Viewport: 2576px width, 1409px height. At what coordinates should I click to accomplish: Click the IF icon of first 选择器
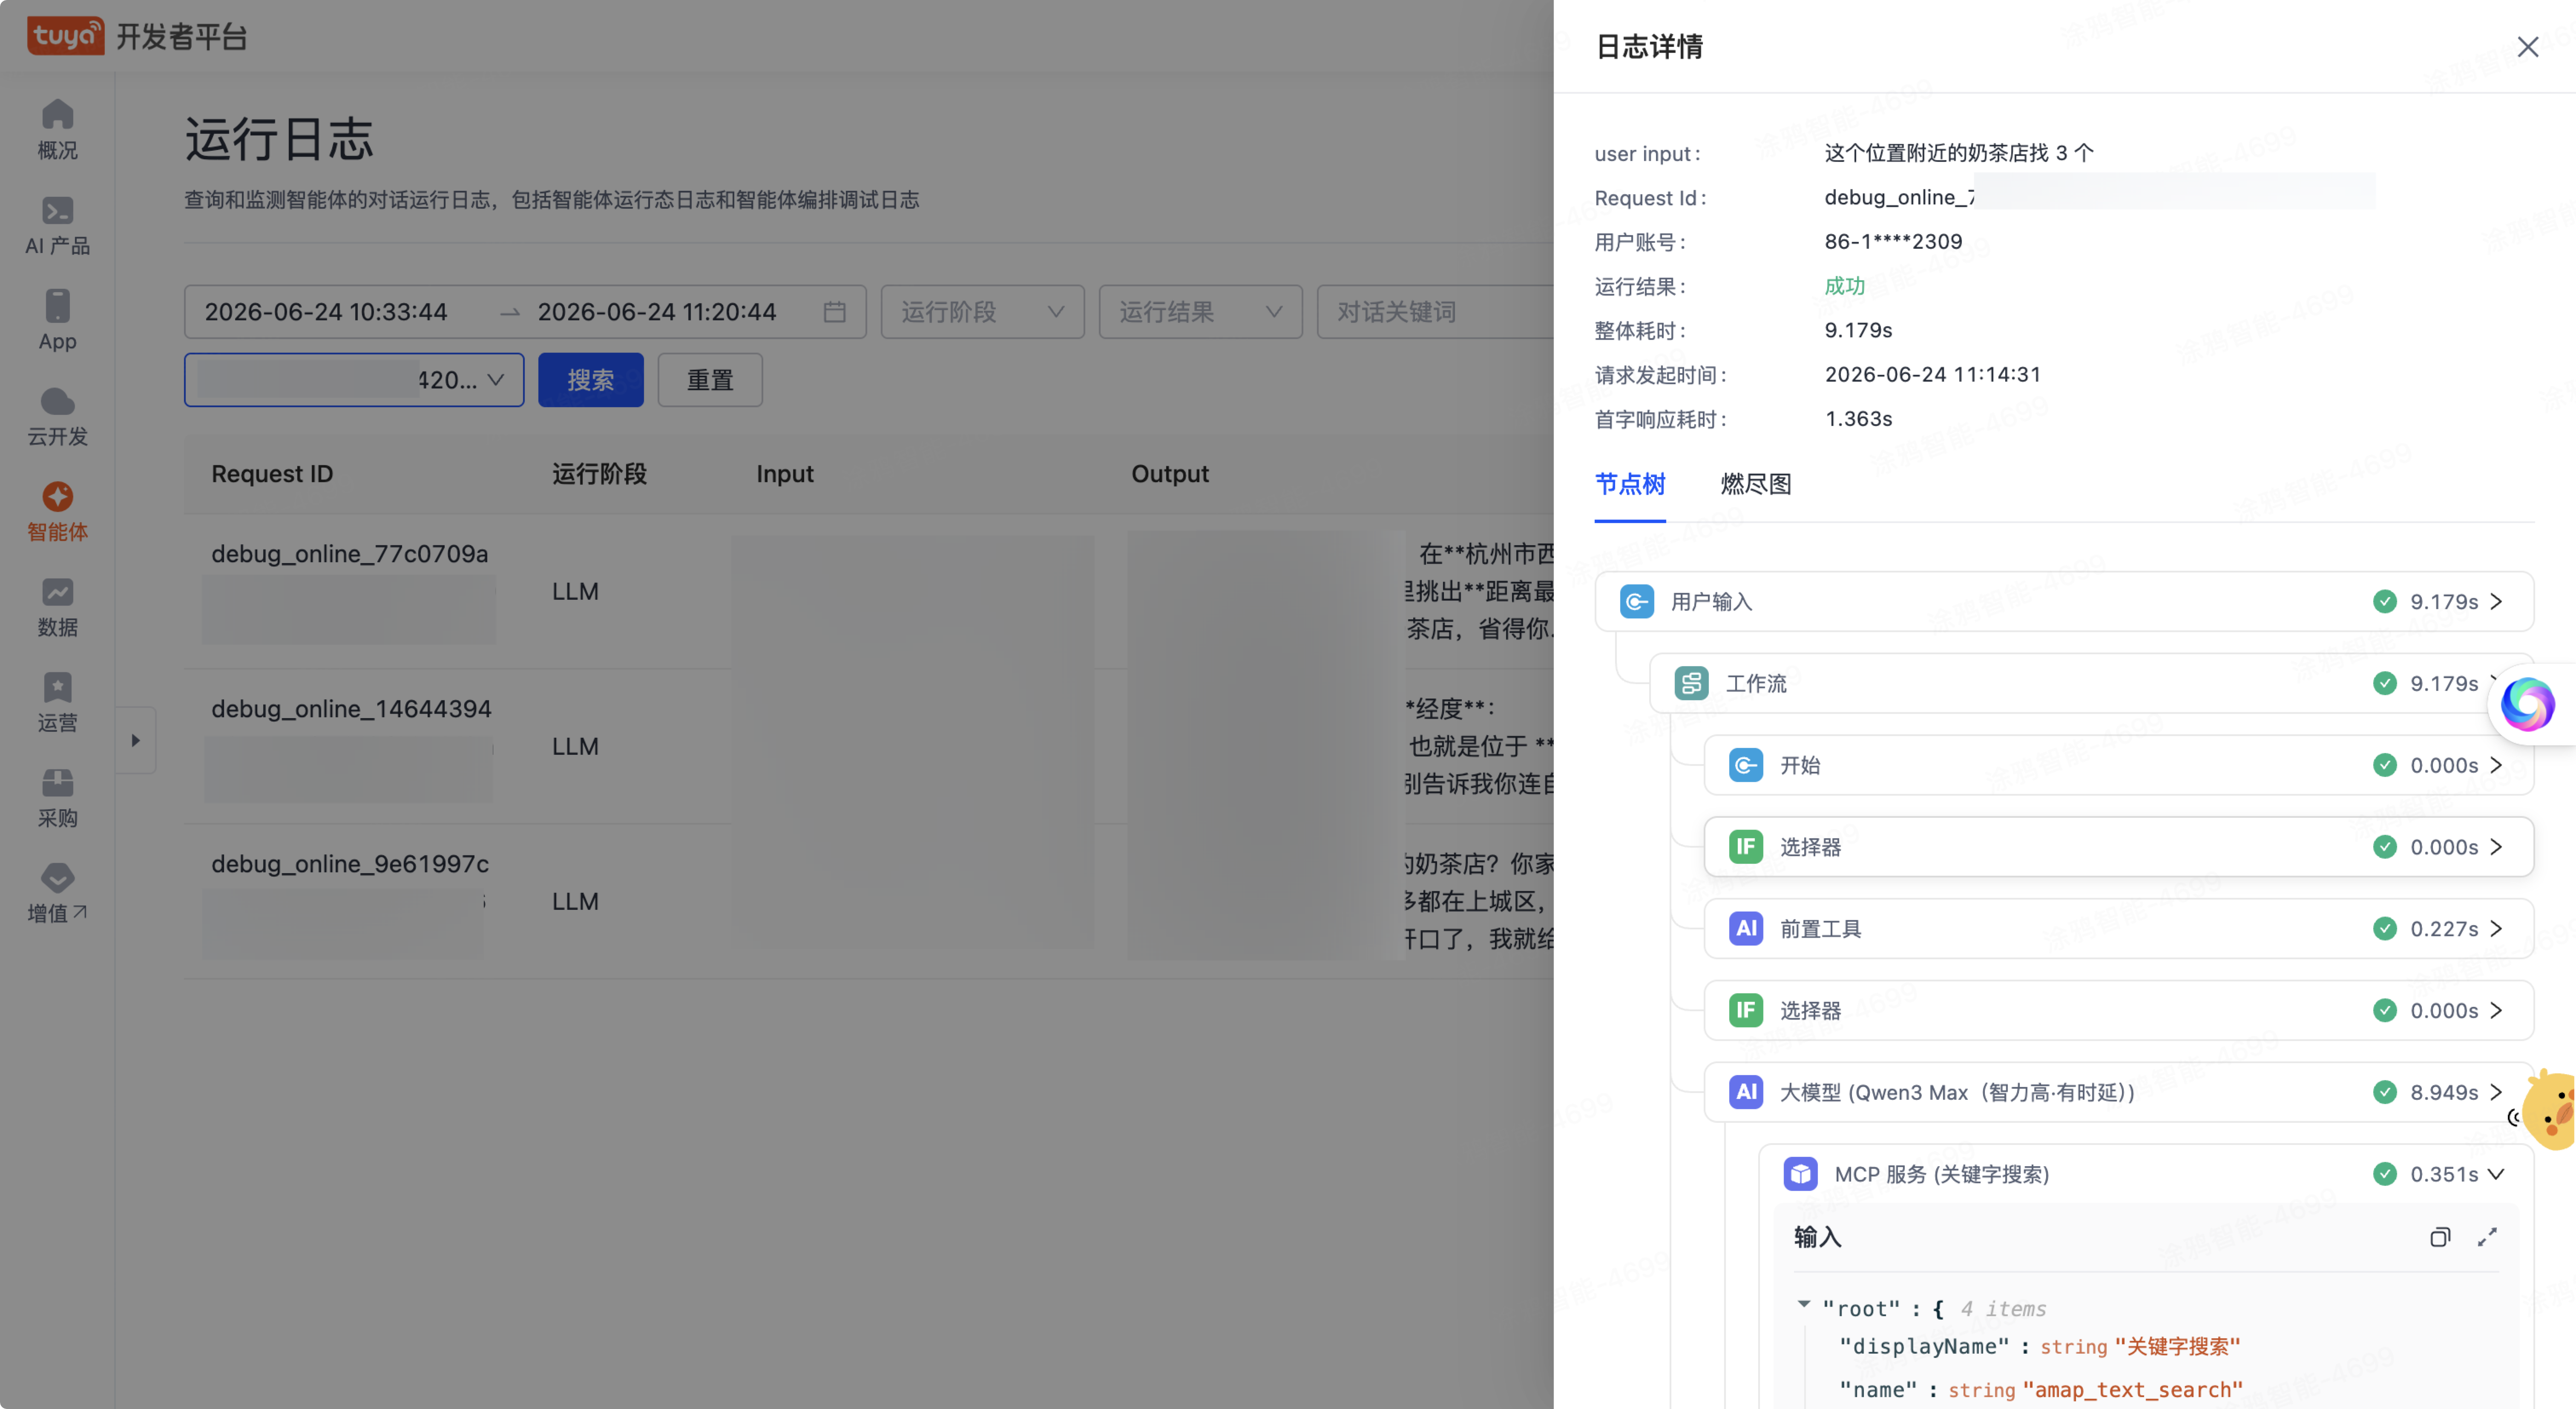coord(1746,847)
